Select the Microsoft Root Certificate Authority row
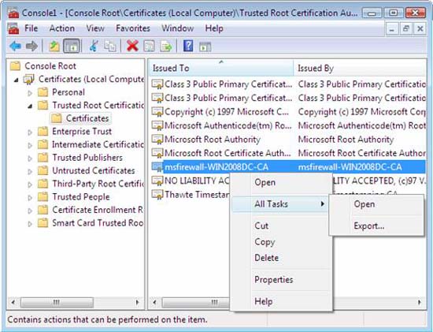This screenshot has height=332, width=433. [x=289, y=153]
